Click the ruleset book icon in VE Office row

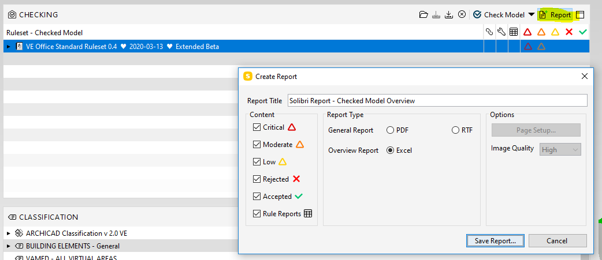[19, 47]
